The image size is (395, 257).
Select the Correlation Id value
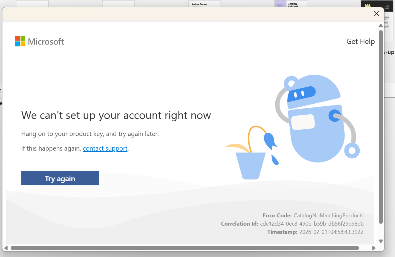click(x=312, y=223)
